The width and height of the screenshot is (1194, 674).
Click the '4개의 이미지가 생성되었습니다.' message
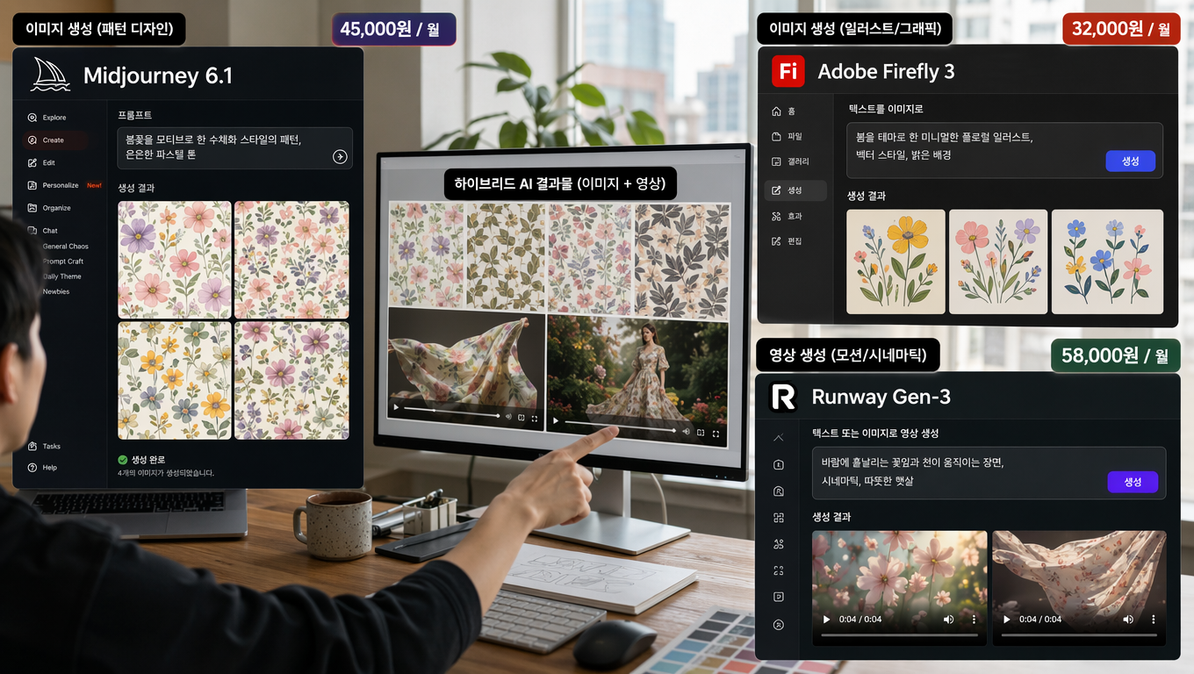pyautogui.click(x=166, y=473)
